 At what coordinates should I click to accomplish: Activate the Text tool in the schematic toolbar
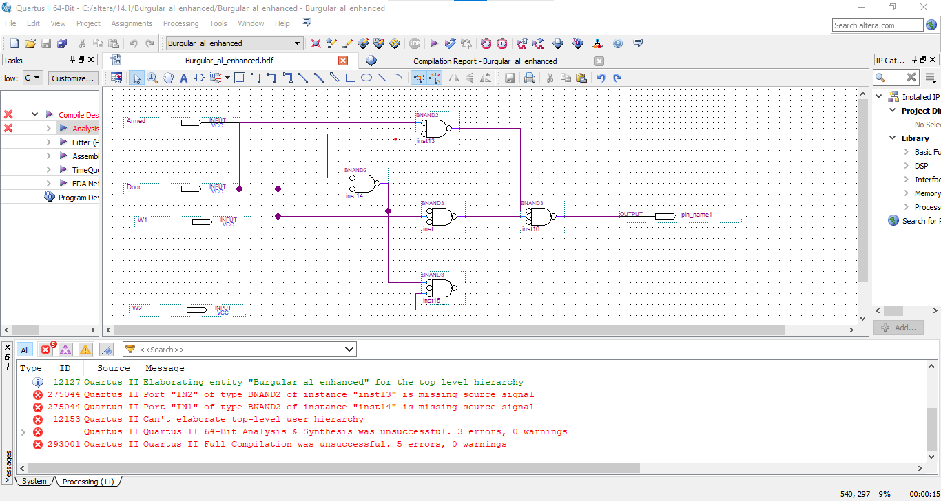(x=183, y=78)
